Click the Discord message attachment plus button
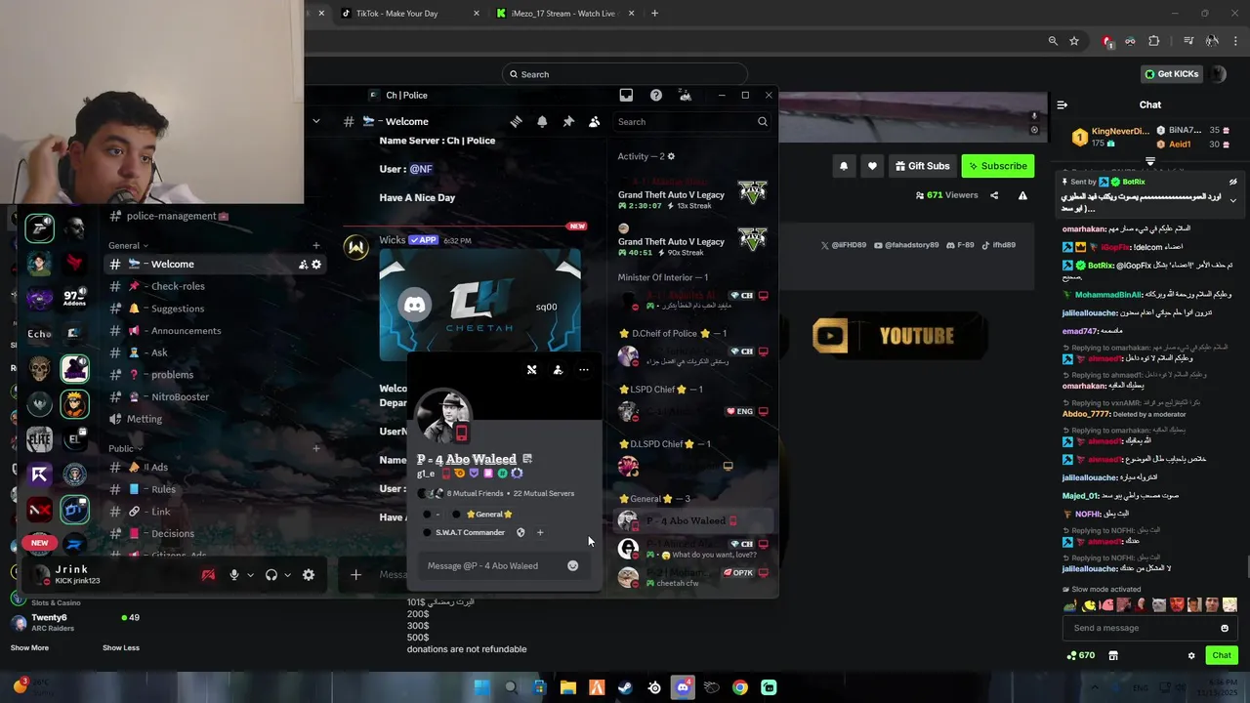1250x703 pixels. (355, 574)
